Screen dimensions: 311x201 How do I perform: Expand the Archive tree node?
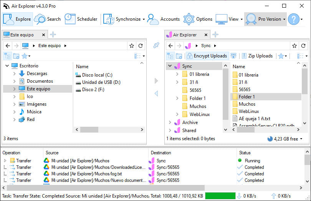[x=170, y=123]
